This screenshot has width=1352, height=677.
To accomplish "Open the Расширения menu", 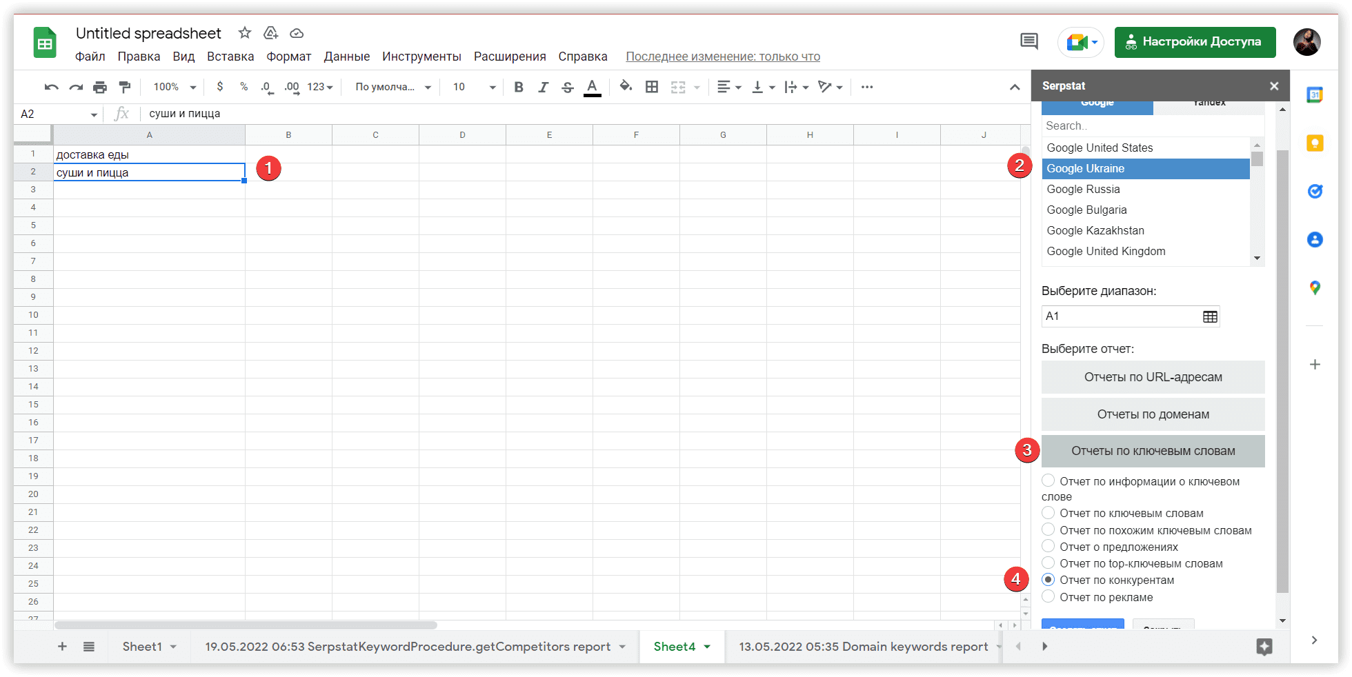I will (x=510, y=57).
